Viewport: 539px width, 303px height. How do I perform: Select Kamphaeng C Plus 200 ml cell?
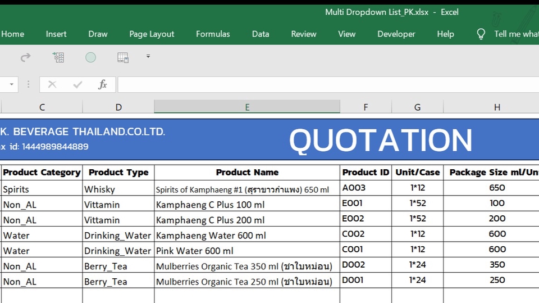[x=247, y=219]
